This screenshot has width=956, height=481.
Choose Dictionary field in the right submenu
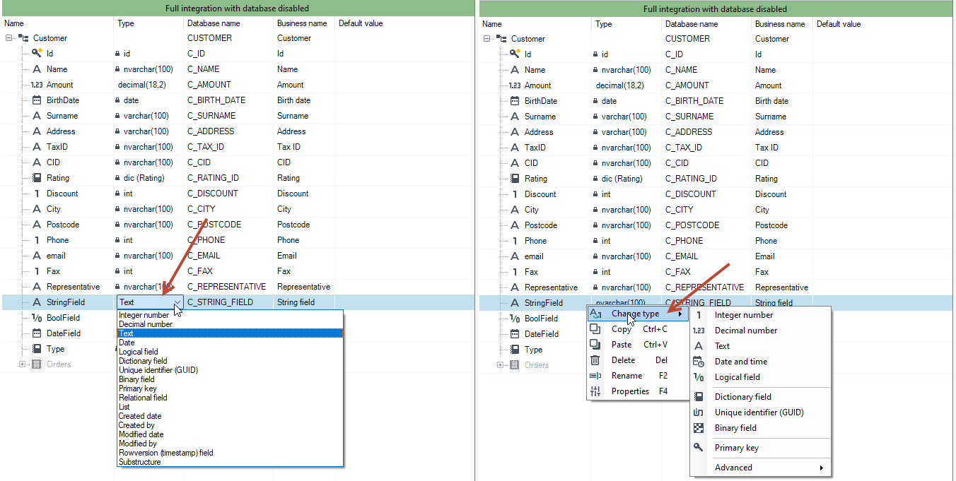760,397
